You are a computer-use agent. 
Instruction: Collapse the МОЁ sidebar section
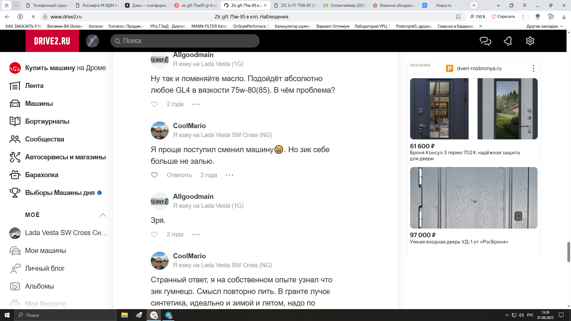(103, 215)
